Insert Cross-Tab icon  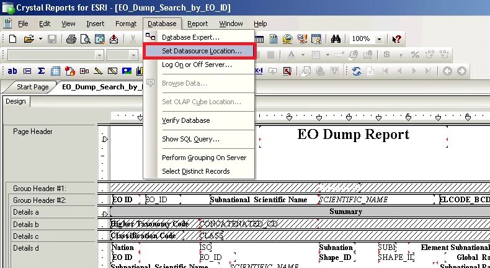55,71
